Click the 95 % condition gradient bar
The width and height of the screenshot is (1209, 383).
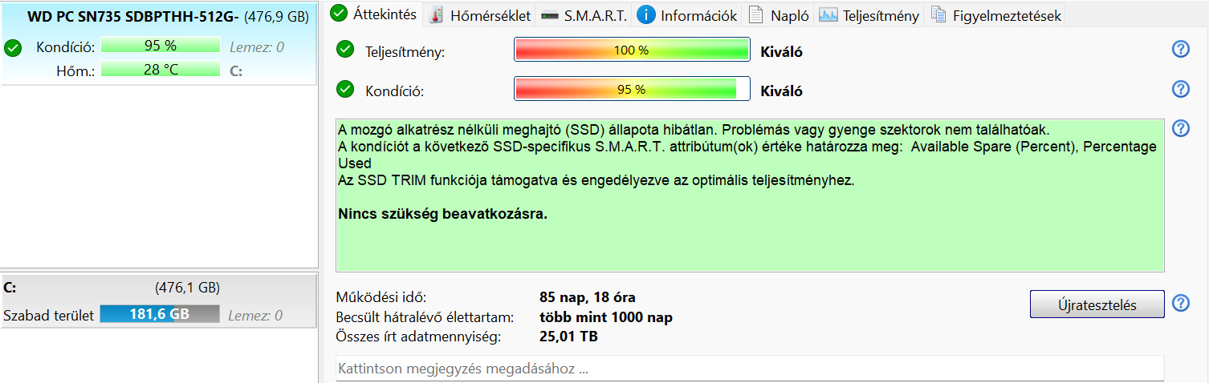(632, 89)
